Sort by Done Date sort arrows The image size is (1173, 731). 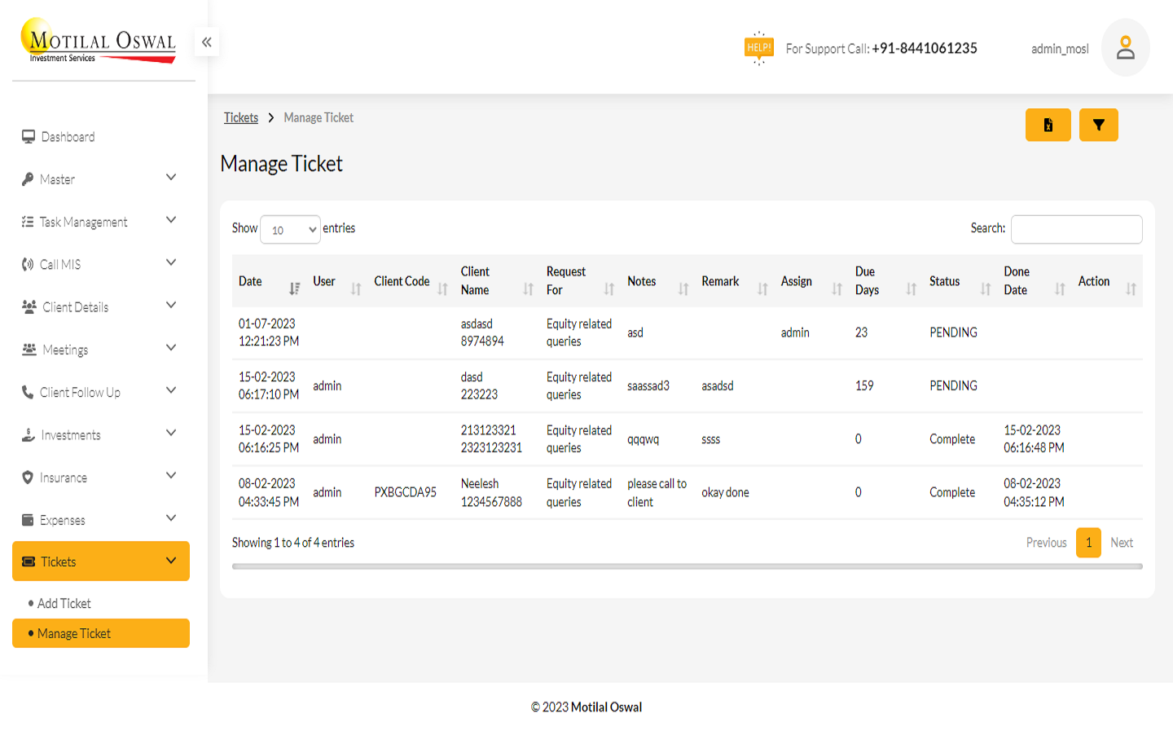[1060, 288]
